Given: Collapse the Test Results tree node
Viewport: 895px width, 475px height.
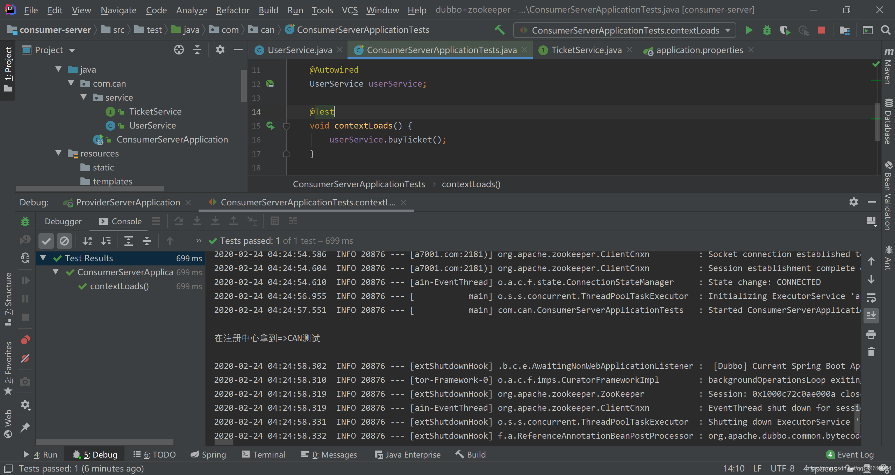Looking at the screenshot, I should [x=43, y=258].
